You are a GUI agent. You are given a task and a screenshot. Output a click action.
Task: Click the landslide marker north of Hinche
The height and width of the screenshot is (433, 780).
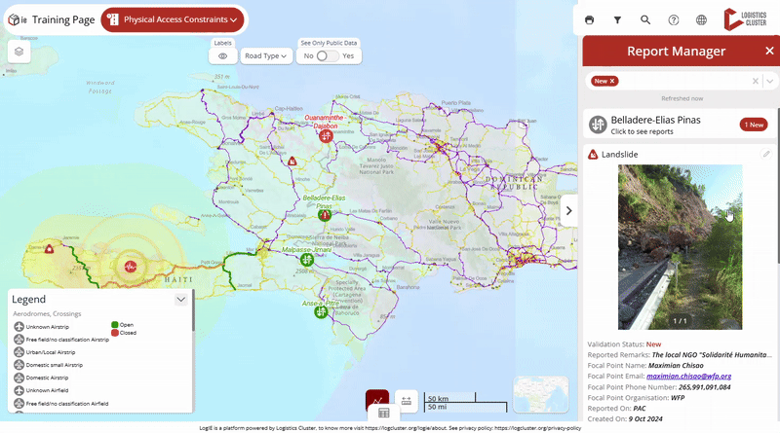(x=292, y=161)
